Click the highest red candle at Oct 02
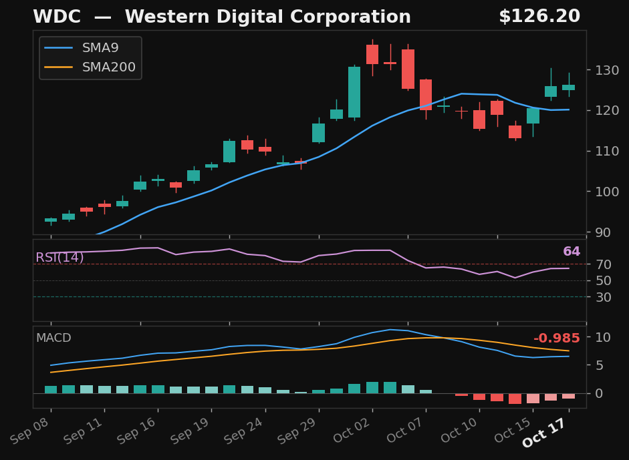This screenshot has width=629, height=460. pos(372,55)
